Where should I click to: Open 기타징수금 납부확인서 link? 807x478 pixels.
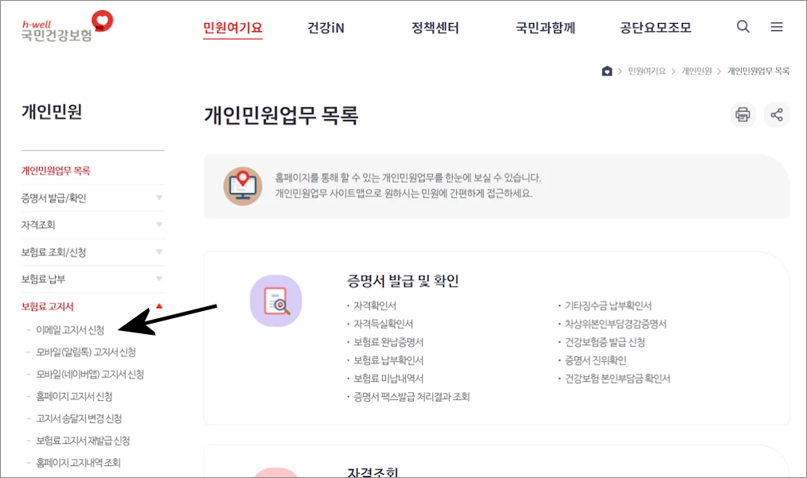(608, 305)
